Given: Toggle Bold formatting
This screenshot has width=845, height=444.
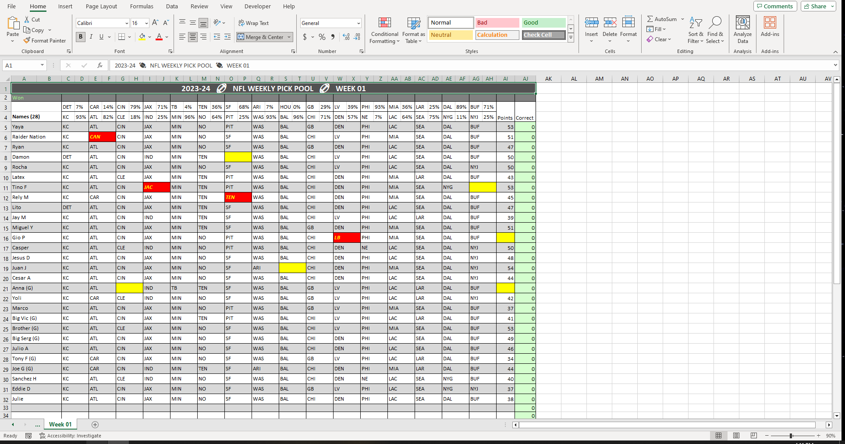Looking at the screenshot, I should pos(81,37).
